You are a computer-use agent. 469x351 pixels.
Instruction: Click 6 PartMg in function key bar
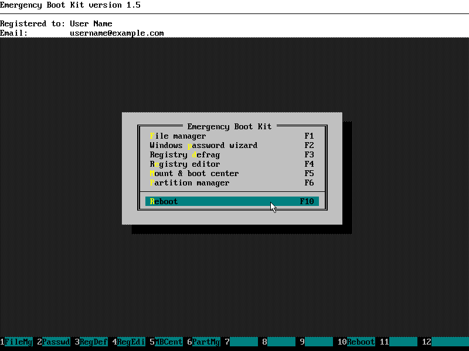[204, 342]
